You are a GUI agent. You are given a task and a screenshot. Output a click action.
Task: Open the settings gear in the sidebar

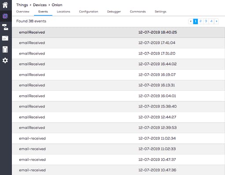[5, 60]
